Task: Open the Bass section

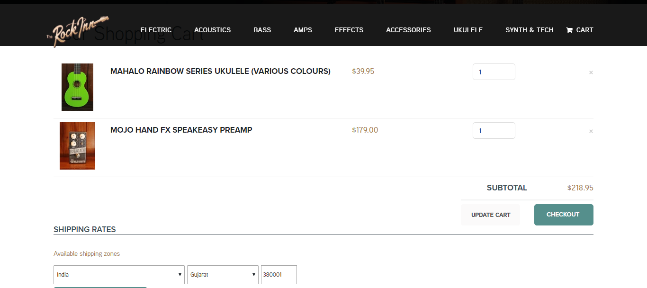Action: [262, 30]
